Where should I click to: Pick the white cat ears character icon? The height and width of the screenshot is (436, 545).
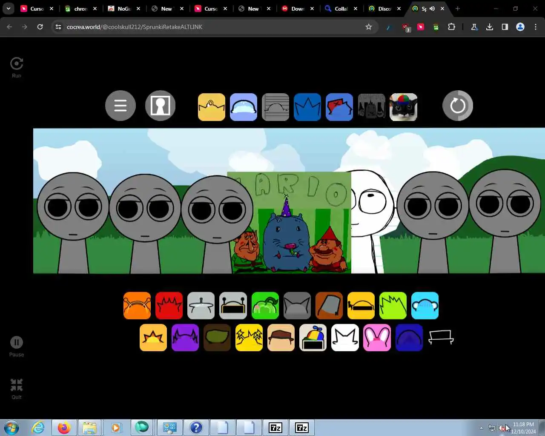click(345, 338)
